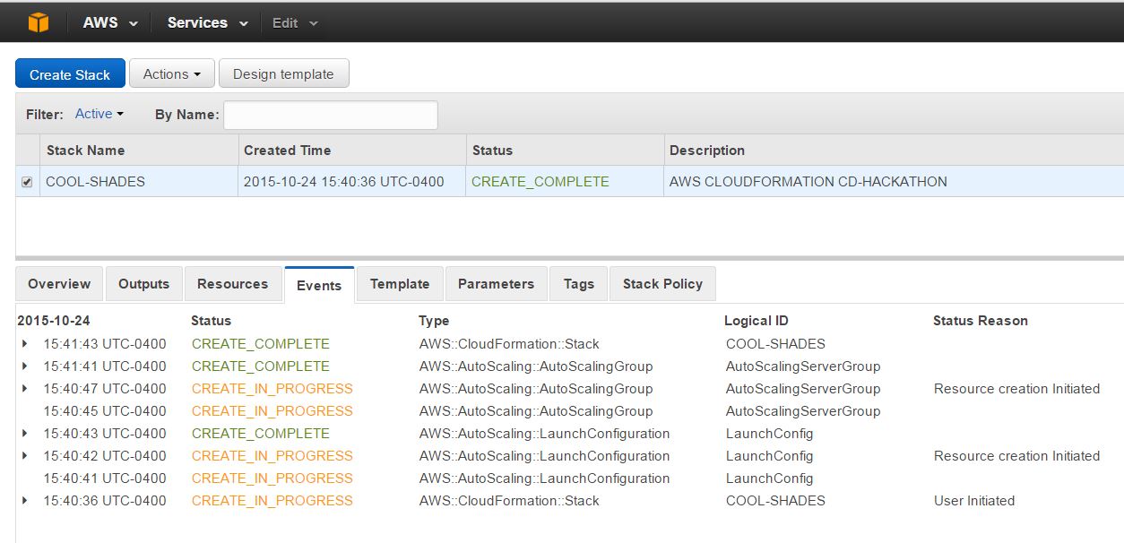
Task: Expand the 15:41:43 event row
Action: 24,344
